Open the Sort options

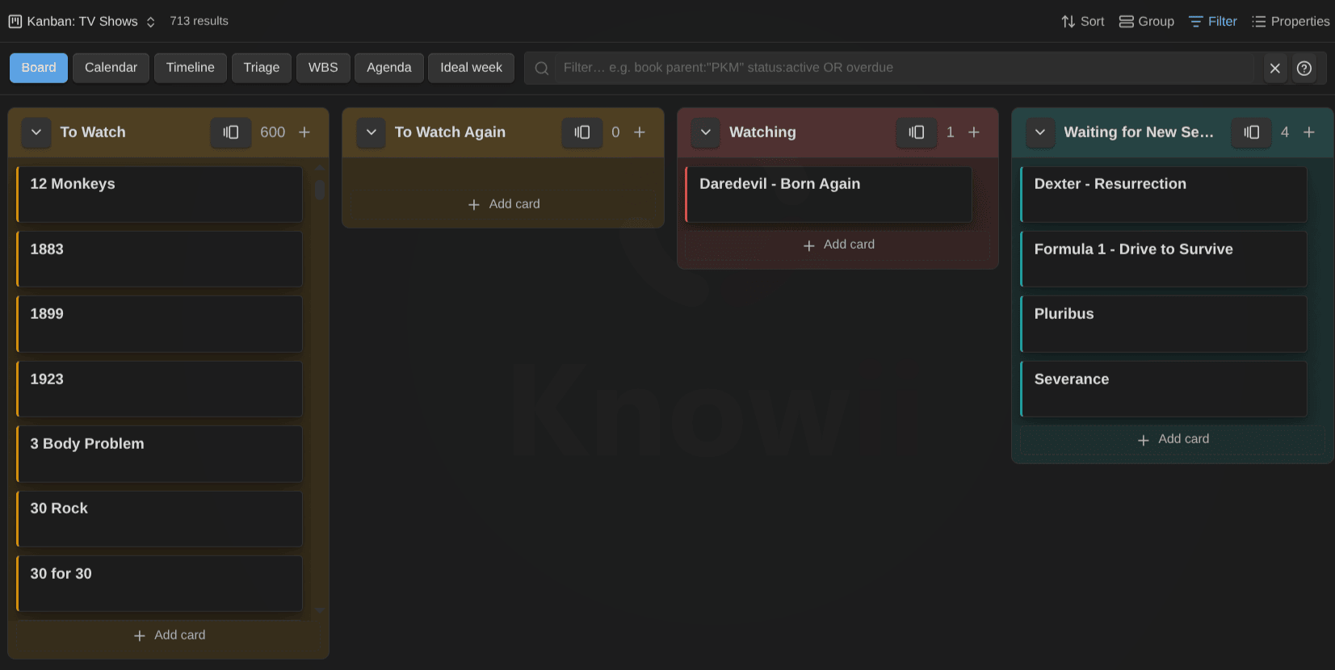coord(1083,22)
